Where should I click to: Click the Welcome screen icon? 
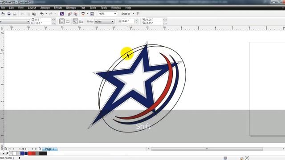pos(92,14)
